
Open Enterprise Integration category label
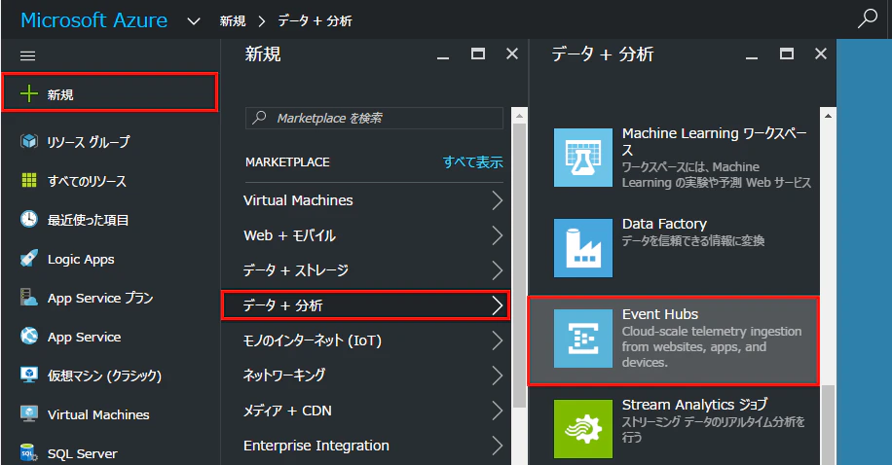click(316, 446)
